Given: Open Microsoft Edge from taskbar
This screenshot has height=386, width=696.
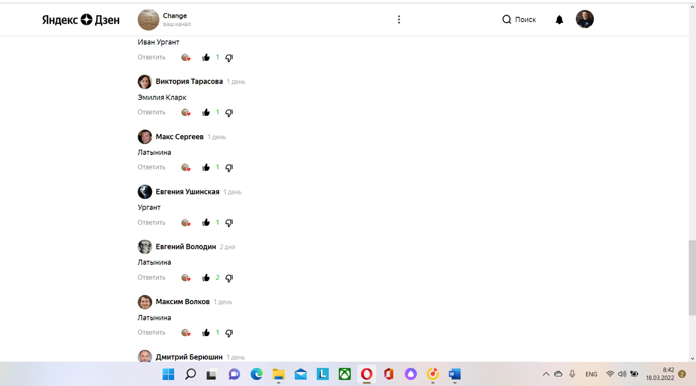Looking at the screenshot, I should [256, 374].
